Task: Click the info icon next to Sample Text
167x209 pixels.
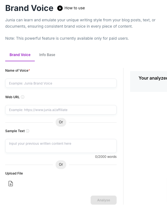Action: pos(27,131)
